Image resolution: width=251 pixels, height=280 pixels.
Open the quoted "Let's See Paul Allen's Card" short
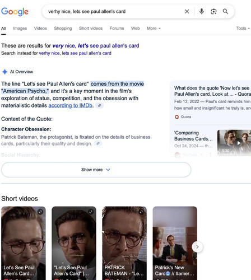coord(74,243)
